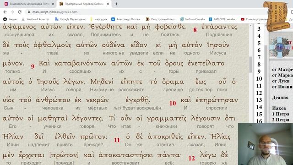Viewport: 293px width, 165px height.
Task: Open the Учебный Комитет bookmark
Action: point(36,19)
